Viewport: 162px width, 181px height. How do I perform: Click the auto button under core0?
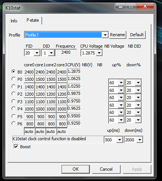coord(29,131)
